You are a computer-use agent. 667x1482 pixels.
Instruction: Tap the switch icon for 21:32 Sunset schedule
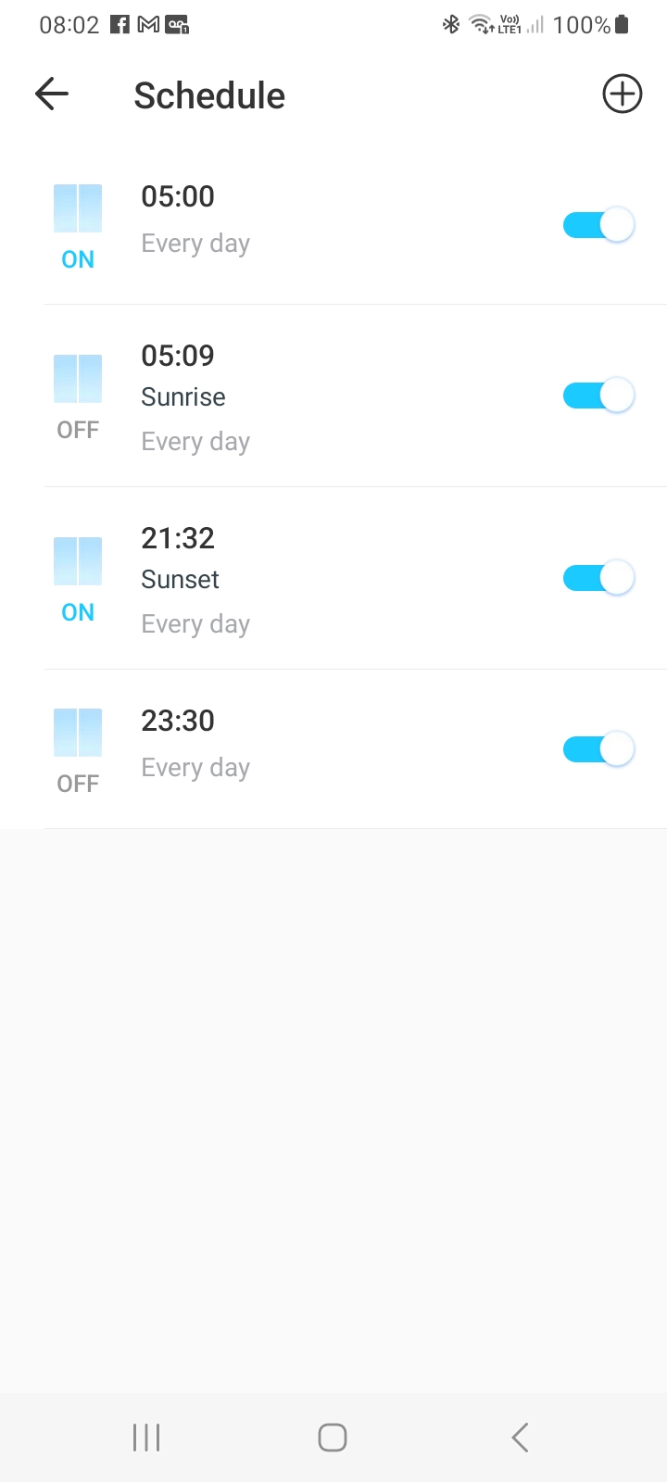pyautogui.click(x=78, y=561)
